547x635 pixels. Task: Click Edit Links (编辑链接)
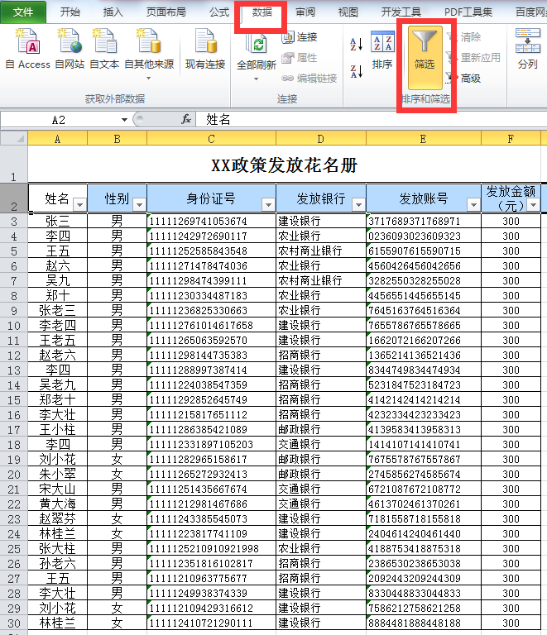click(x=309, y=79)
